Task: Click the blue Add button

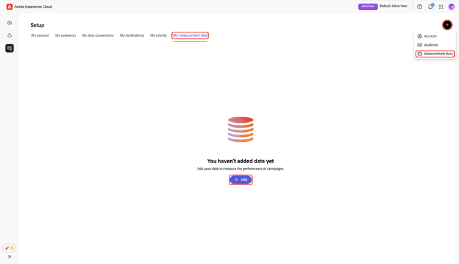Action: click(x=241, y=180)
